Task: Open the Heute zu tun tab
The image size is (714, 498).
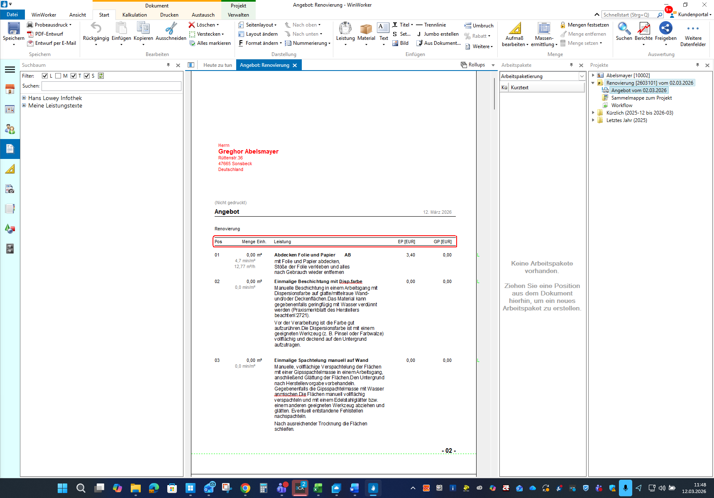Action: 218,65
